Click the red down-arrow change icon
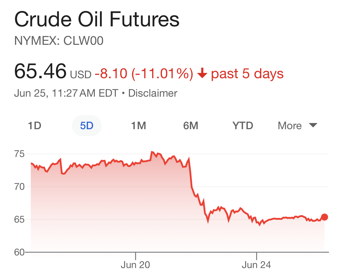The width and height of the screenshot is (343, 278). click(x=202, y=74)
